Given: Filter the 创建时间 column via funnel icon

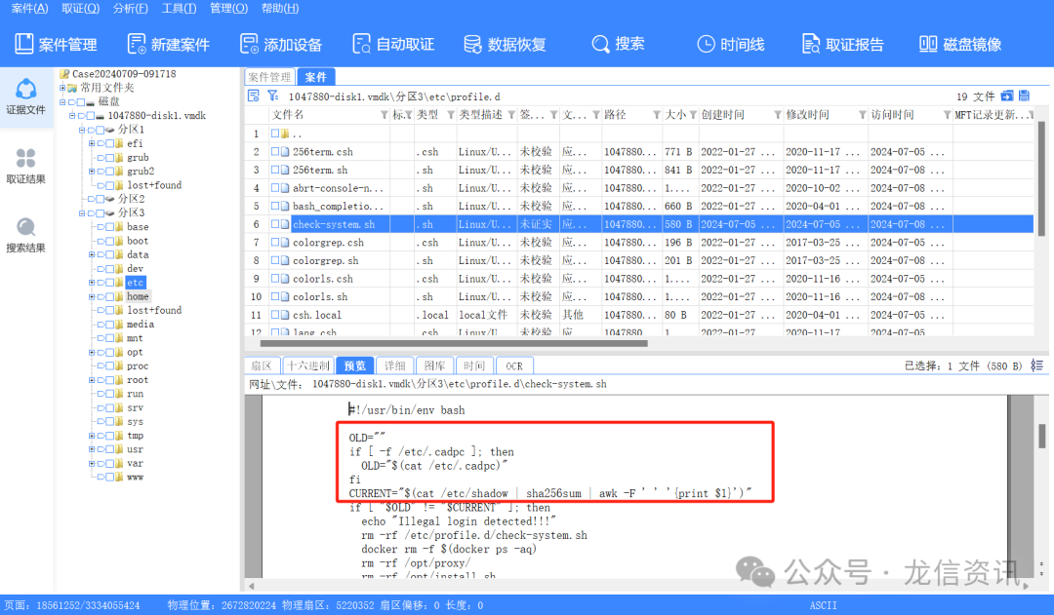Looking at the screenshot, I should pyautogui.click(x=777, y=115).
